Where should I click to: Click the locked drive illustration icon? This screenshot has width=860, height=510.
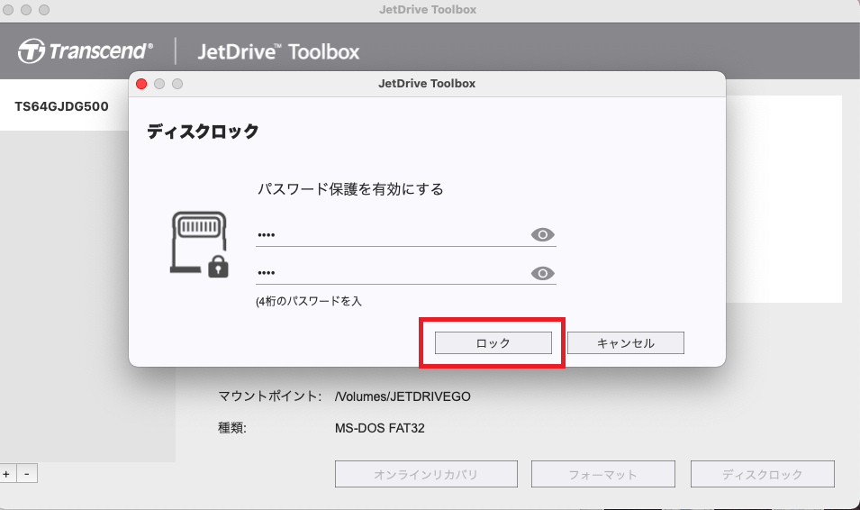point(199,244)
